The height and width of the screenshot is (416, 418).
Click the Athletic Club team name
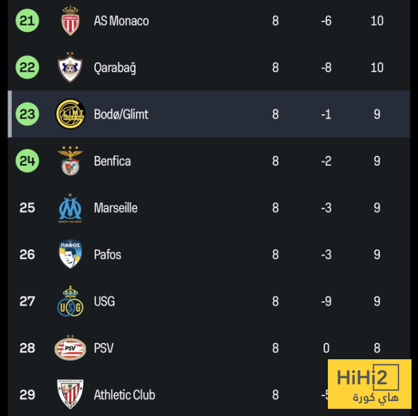125,394
